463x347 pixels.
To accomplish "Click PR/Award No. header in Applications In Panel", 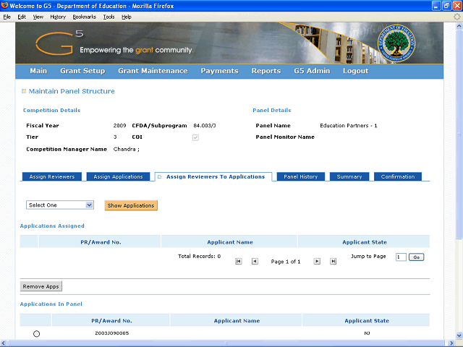I will pos(111,321).
